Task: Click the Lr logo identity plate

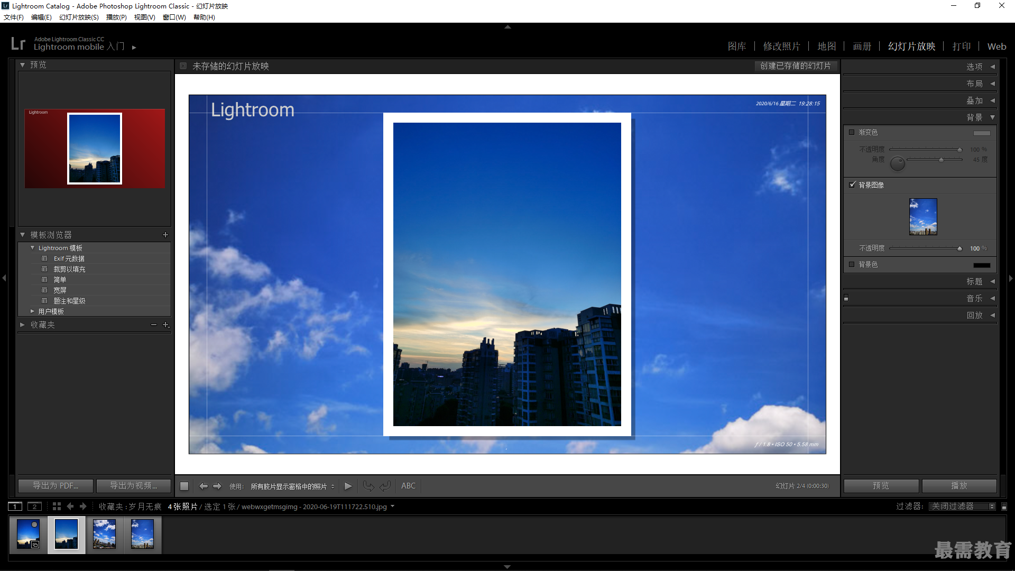Action: [18, 43]
